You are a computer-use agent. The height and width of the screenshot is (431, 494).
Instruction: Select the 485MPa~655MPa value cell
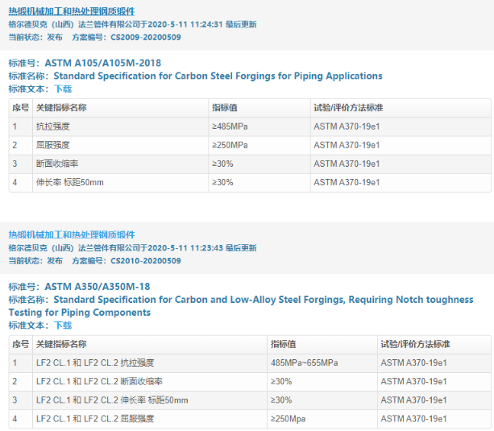click(303, 363)
